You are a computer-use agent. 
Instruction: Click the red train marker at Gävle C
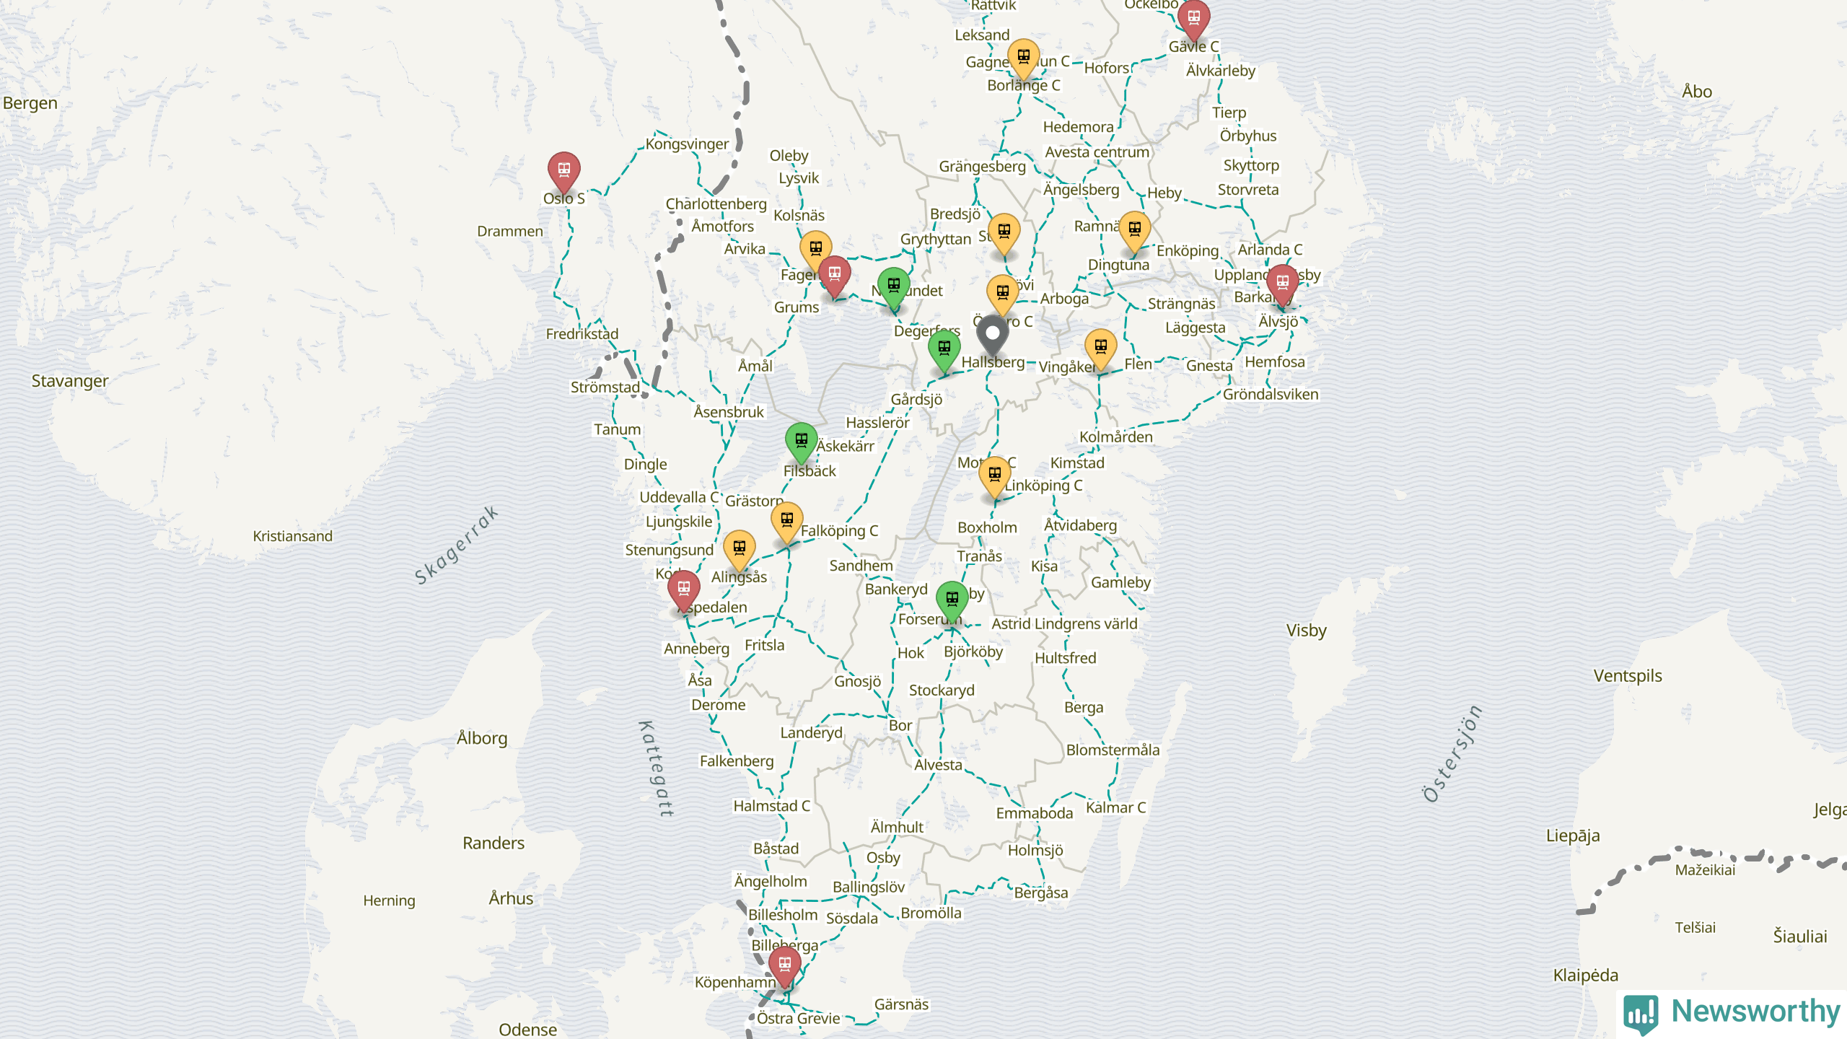click(1193, 18)
